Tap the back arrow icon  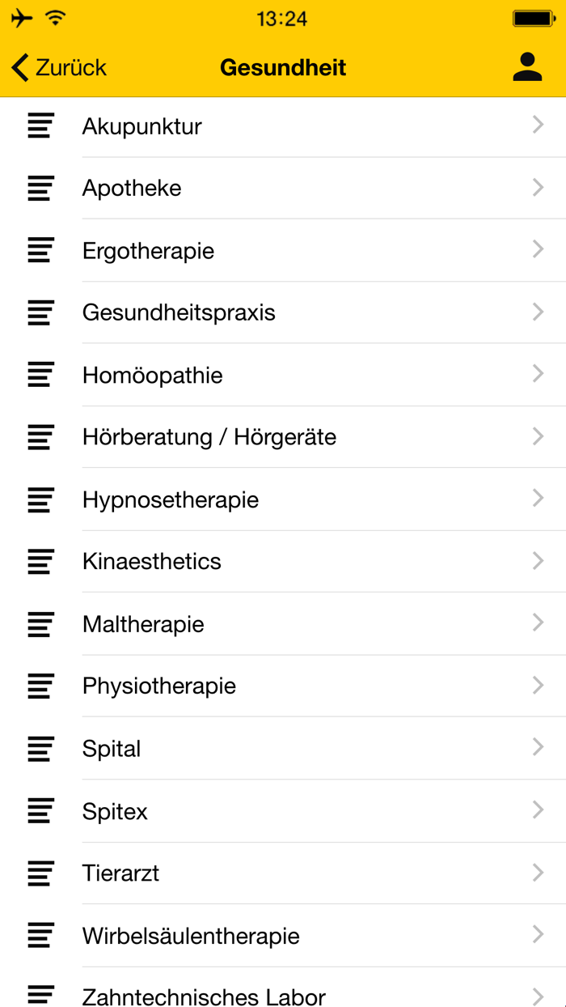(21, 68)
